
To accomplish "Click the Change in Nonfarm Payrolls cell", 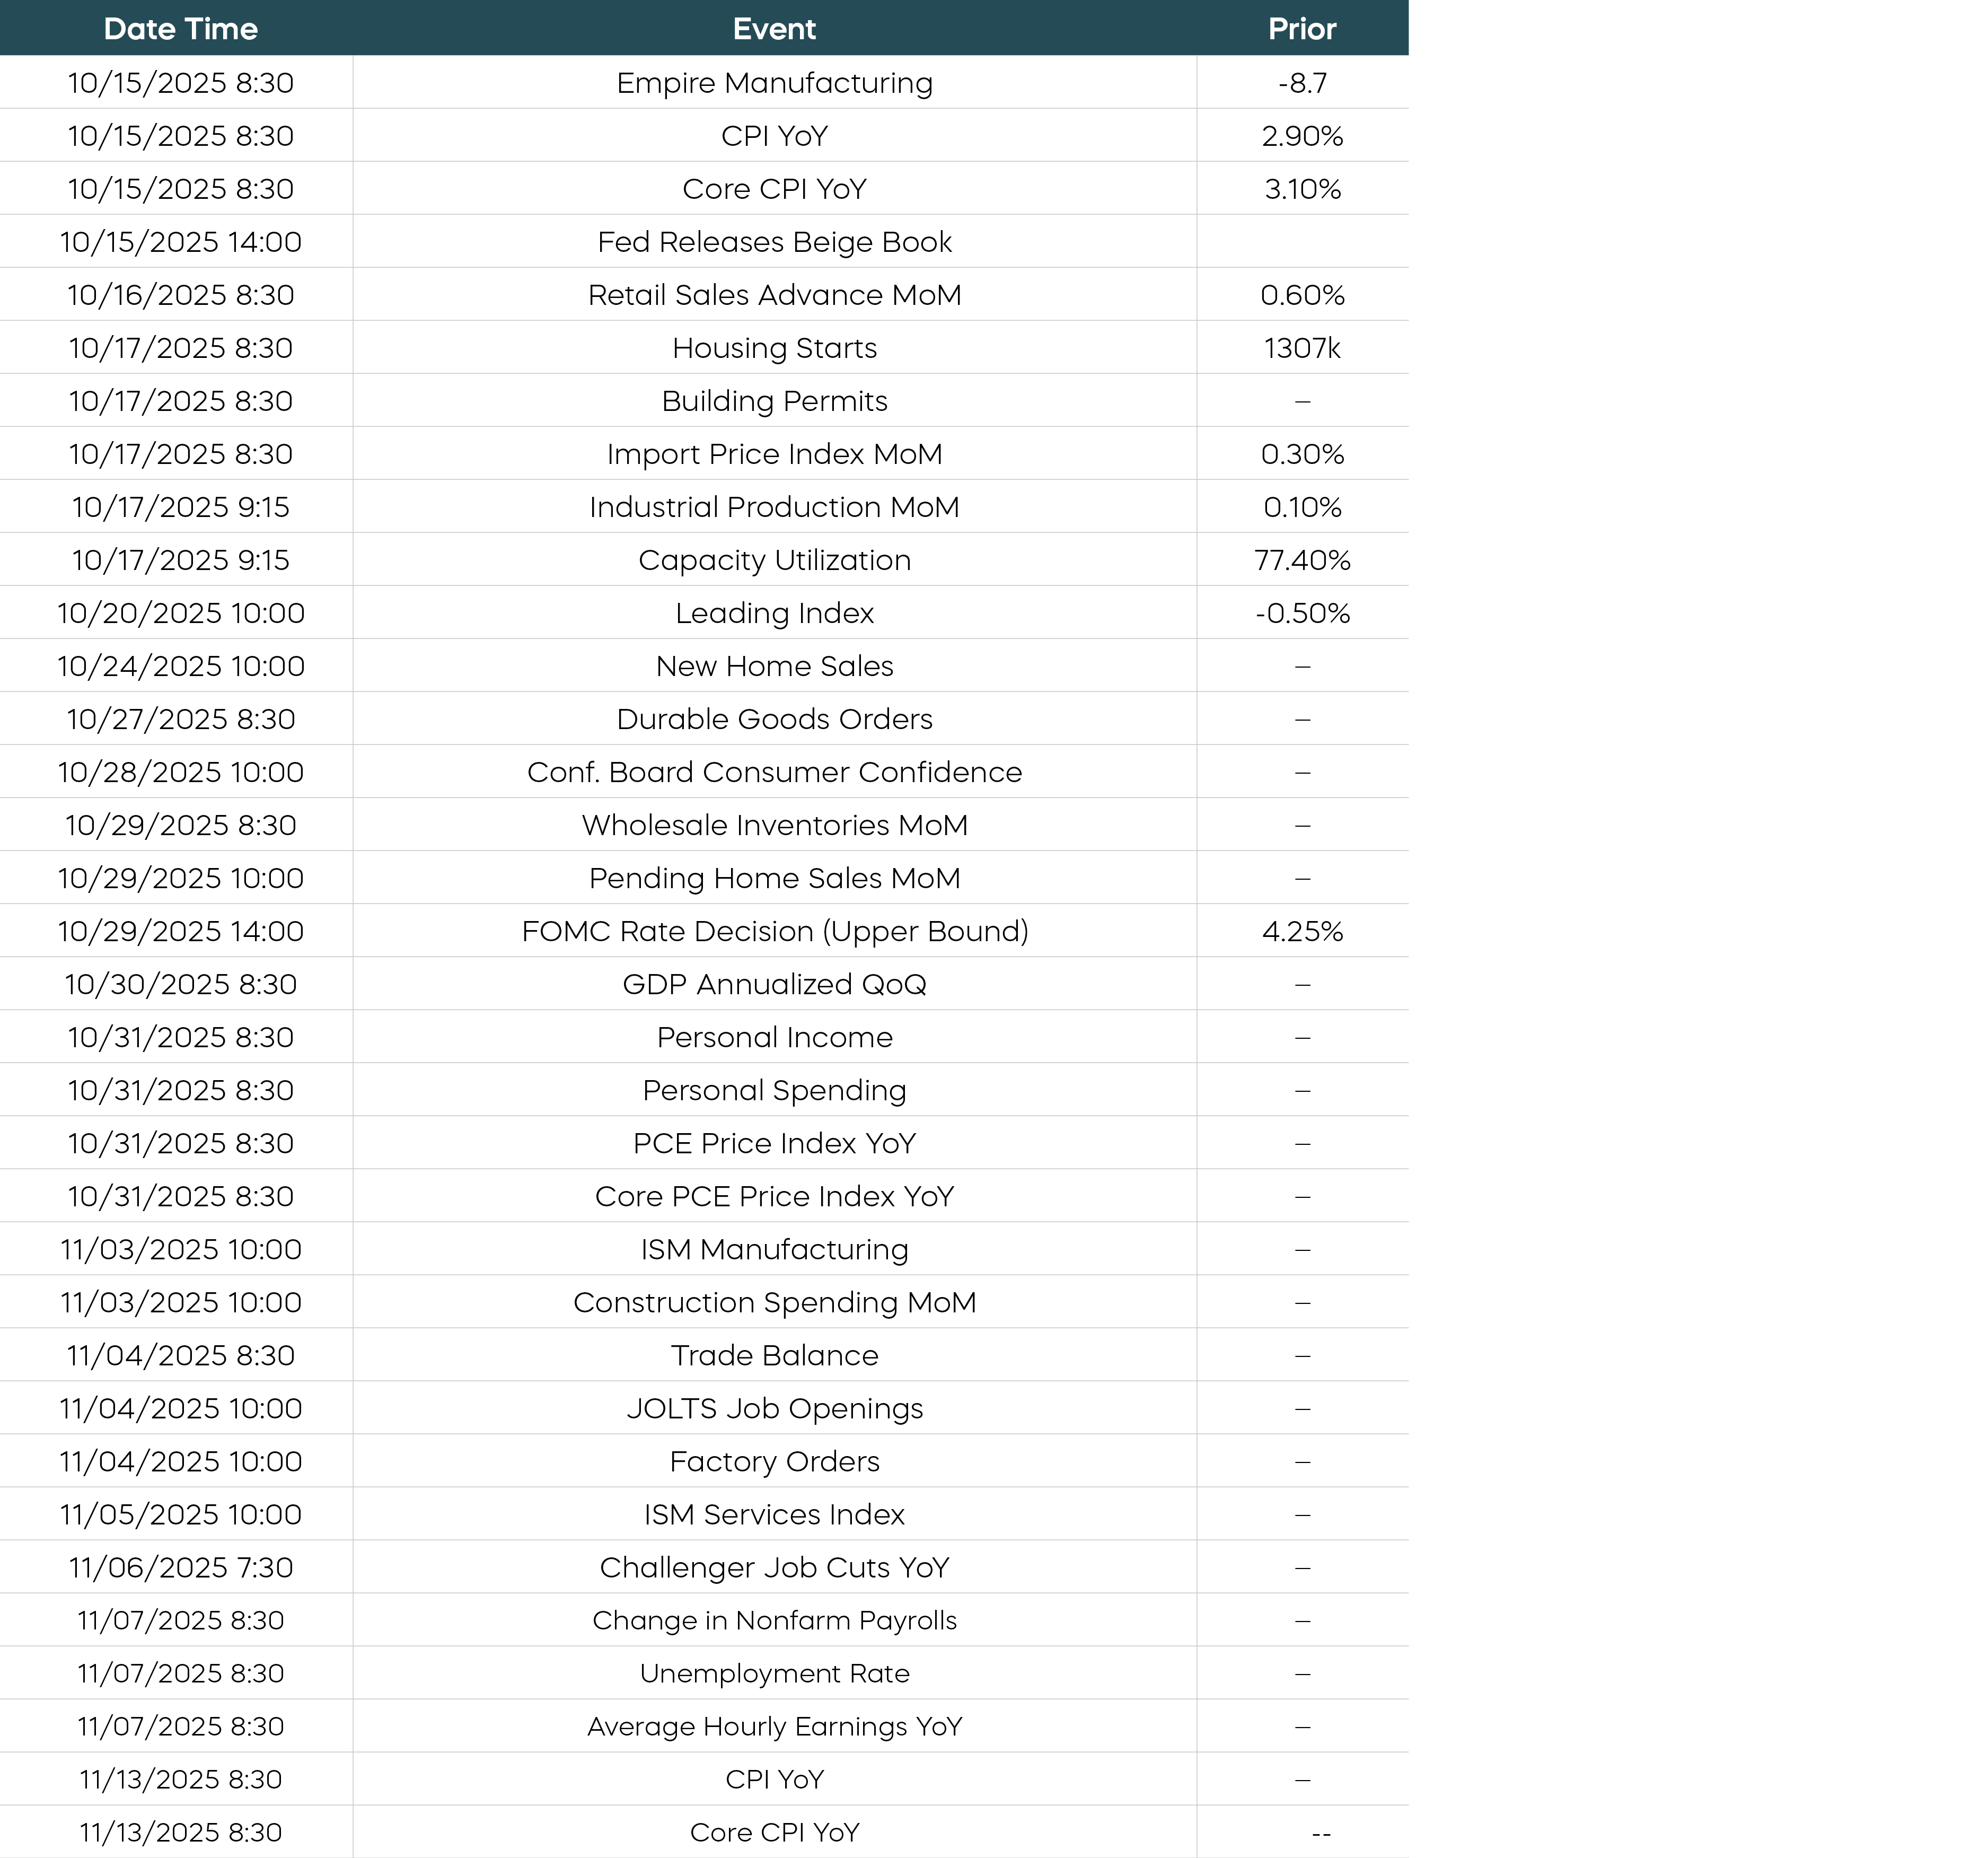I will click(774, 1620).
